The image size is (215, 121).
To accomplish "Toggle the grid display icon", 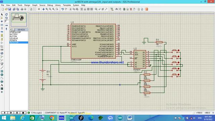I will (35, 9).
